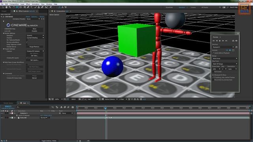This screenshot has height=142, width=253.
Task: Toggle Cinema 4D Layers checkbox
Action: 27,58
